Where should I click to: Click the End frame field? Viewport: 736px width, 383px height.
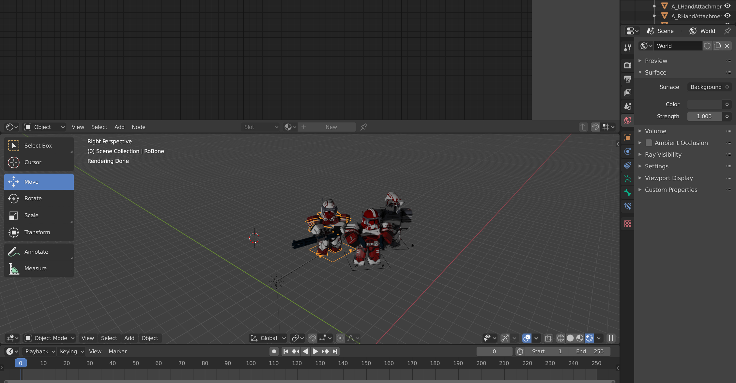pyautogui.click(x=589, y=351)
